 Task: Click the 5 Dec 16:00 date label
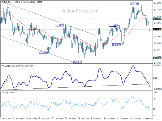(x=45, y=119)
